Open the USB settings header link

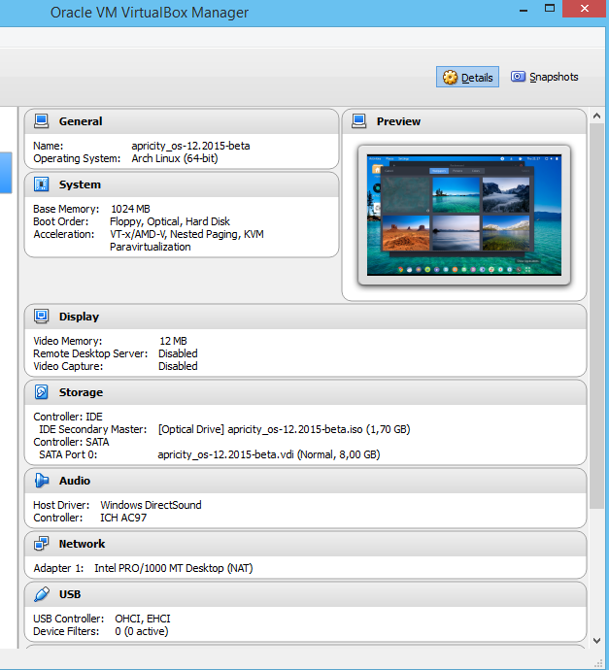pyautogui.click(x=70, y=594)
